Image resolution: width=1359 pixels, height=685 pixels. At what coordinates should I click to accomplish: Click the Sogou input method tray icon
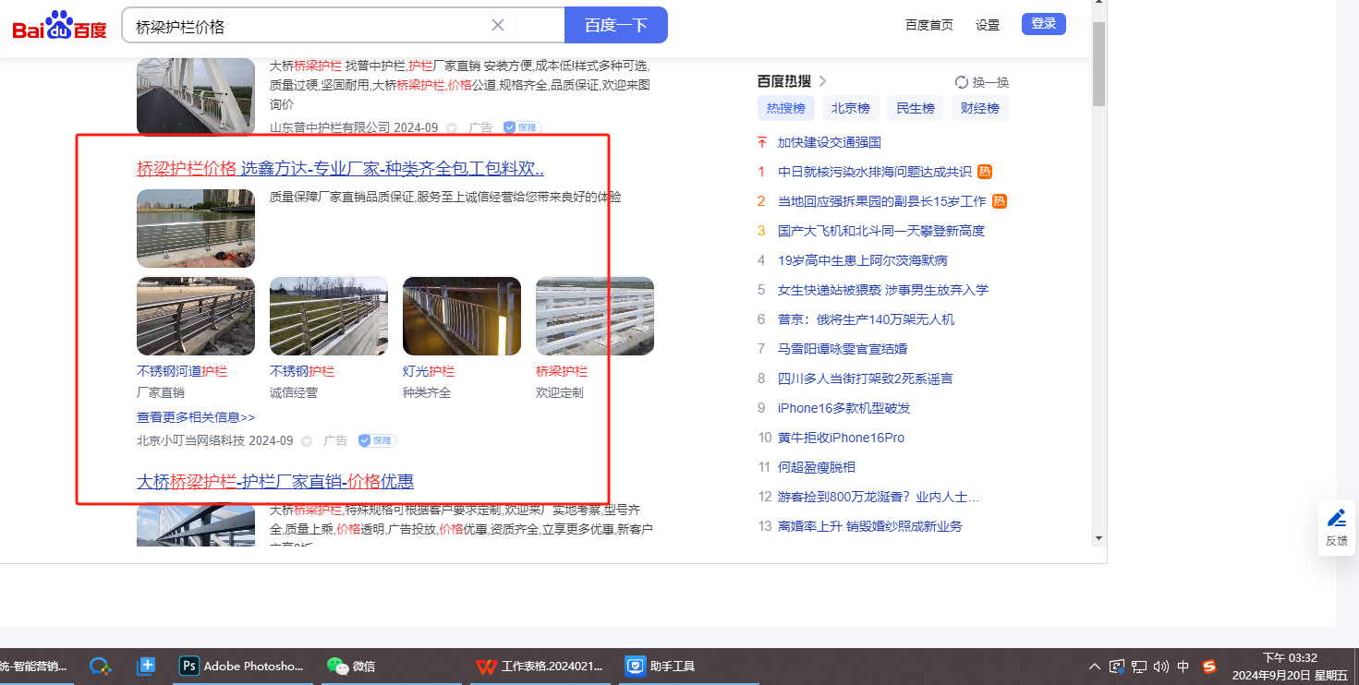[1209, 666]
